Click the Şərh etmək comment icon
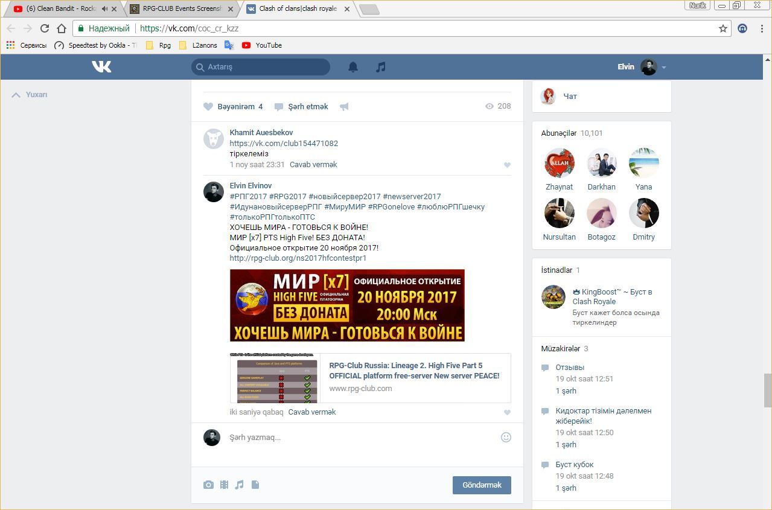The width and height of the screenshot is (772, 510). click(279, 107)
